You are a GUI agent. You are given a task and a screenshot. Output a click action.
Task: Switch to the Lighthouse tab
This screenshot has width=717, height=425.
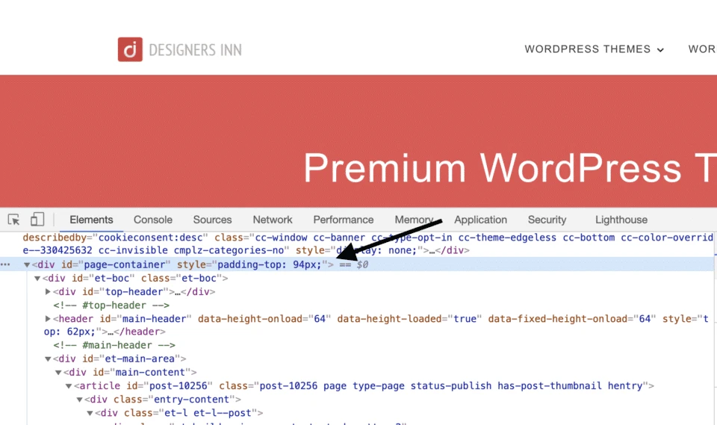tap(621, 220)
